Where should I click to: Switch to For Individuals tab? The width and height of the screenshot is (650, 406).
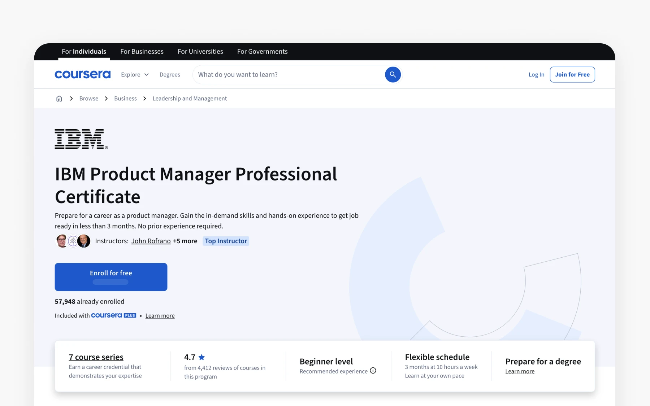point(84,51)
